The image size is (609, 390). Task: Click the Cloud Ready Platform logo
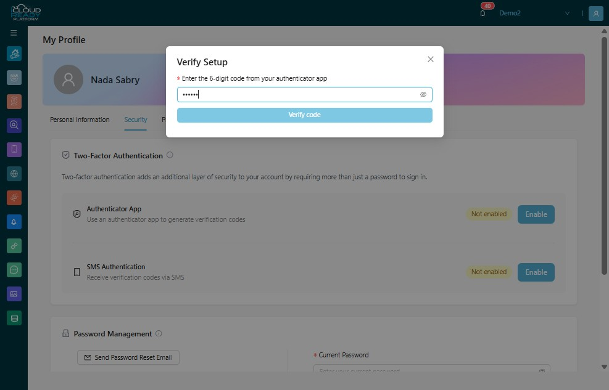pyautogui.click(x=26, y=13)
